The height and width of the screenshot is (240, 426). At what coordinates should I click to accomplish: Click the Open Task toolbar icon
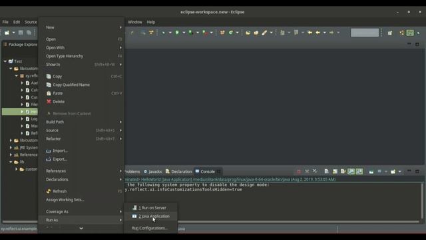[x=256, y=33]
